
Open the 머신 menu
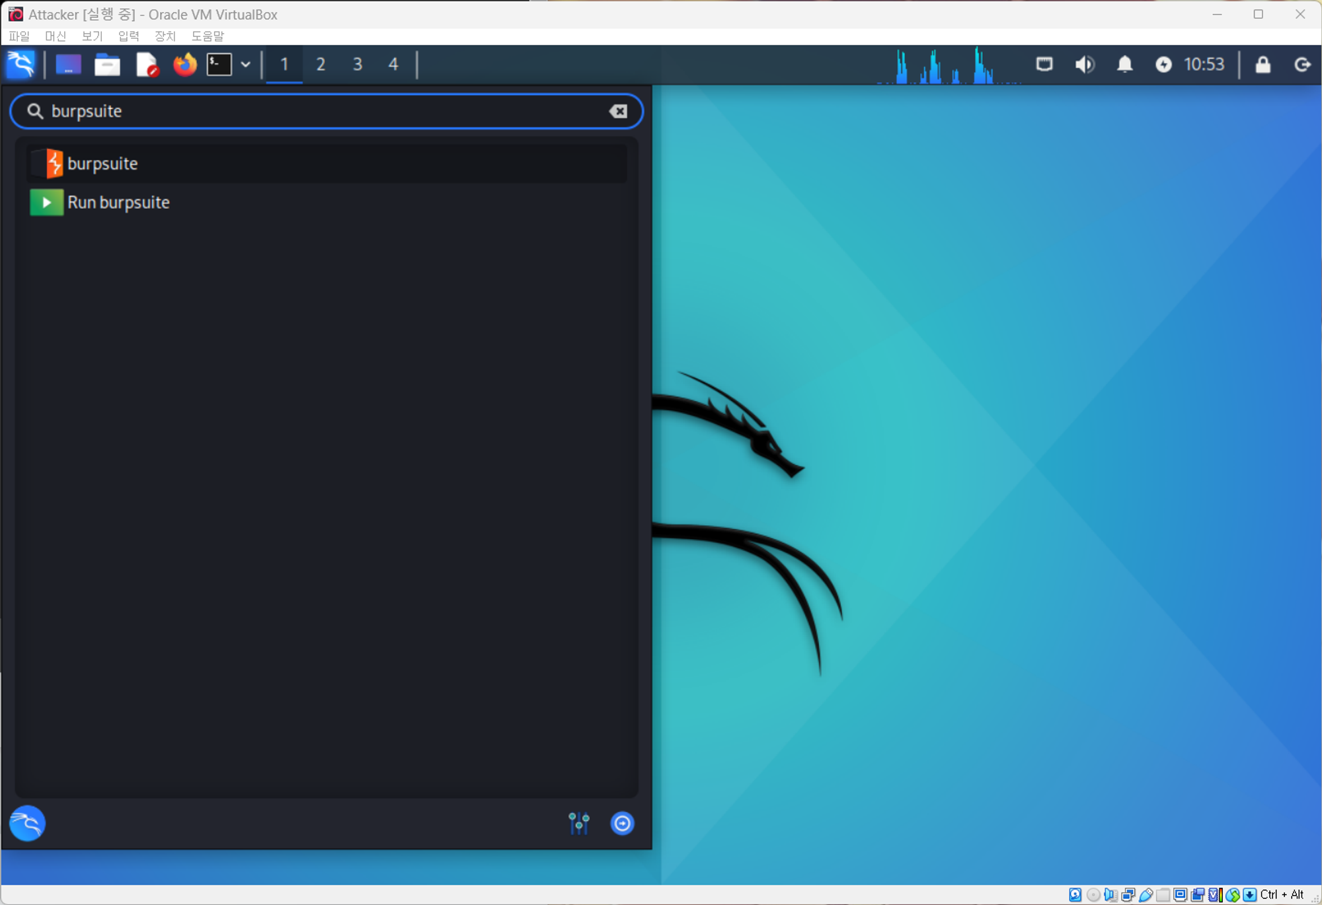click(x=56, y=36)
